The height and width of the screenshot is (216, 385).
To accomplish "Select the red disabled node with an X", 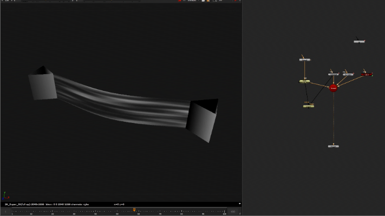I will [x=367, y=75].
